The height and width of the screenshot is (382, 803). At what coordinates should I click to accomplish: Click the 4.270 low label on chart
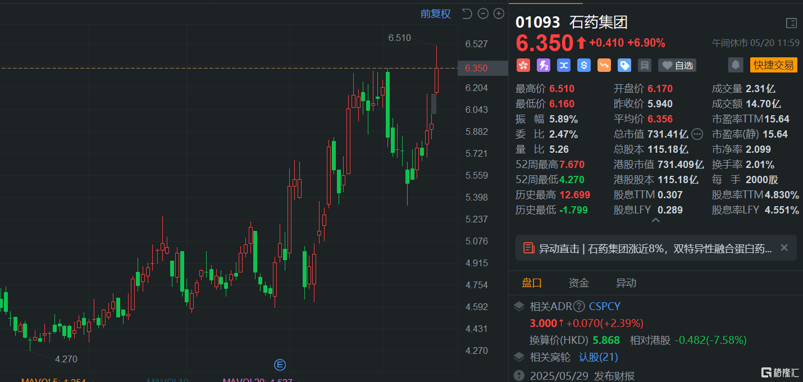pos(66,359)
